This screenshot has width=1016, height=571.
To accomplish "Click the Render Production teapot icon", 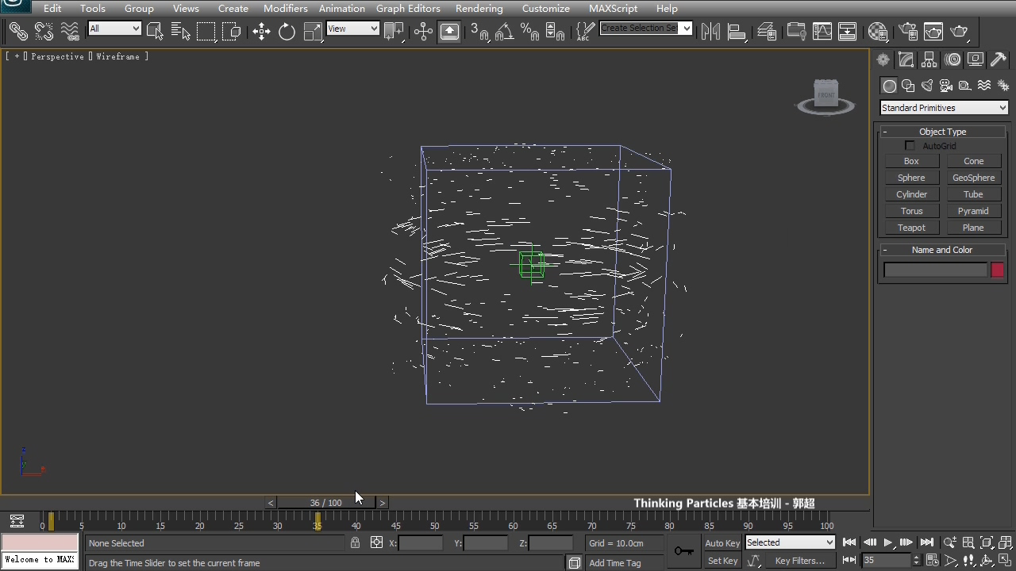I will (960, 31).
